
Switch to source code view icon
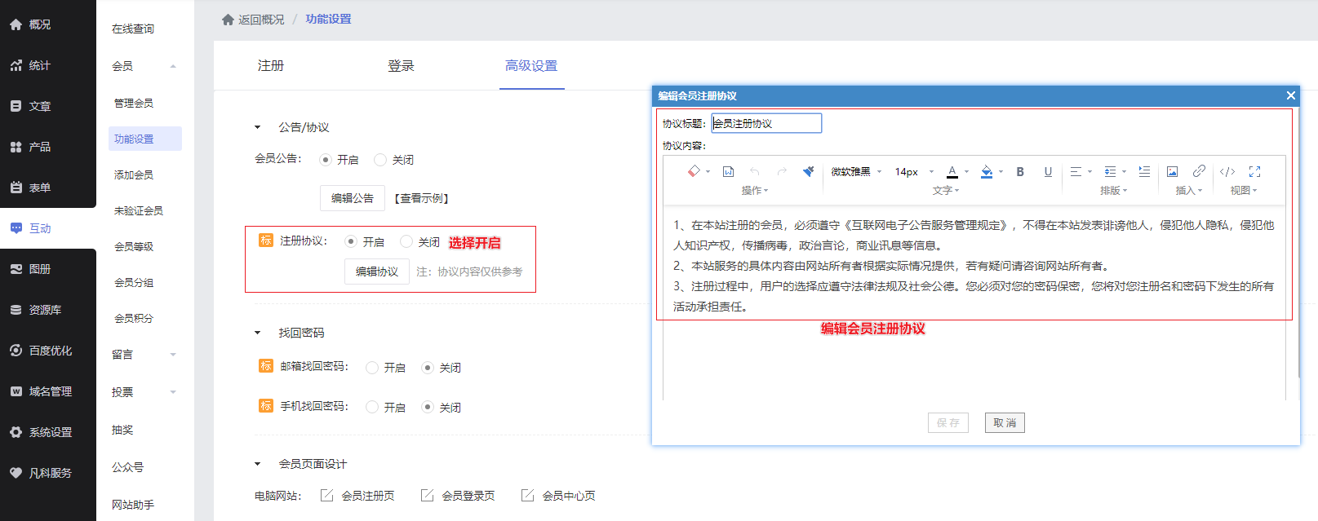[x=1227, y=171]
